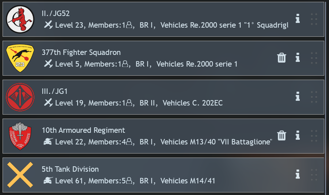329x195 pixels.
Task: Click the drag handle on III./JG1 row
Action: coord(314,97)
